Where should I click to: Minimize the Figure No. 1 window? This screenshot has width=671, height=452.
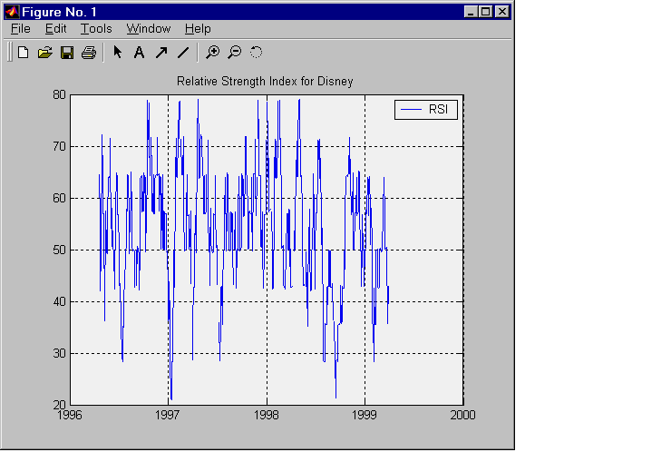471,12
